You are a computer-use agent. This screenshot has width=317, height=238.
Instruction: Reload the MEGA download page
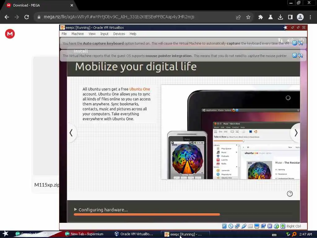tap(27, 17)
